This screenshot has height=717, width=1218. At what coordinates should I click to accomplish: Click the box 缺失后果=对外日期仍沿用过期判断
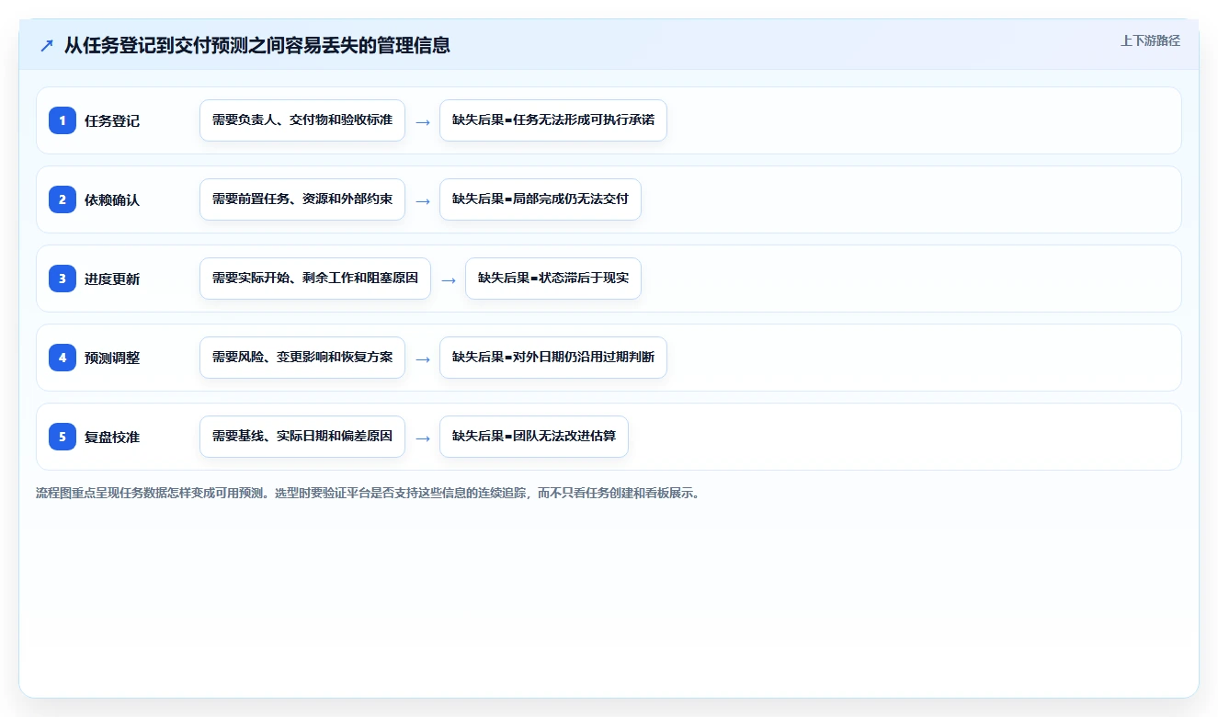point(553,358)
